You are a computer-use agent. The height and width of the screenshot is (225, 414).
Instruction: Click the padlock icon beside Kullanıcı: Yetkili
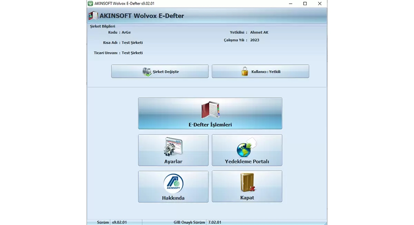245,72
